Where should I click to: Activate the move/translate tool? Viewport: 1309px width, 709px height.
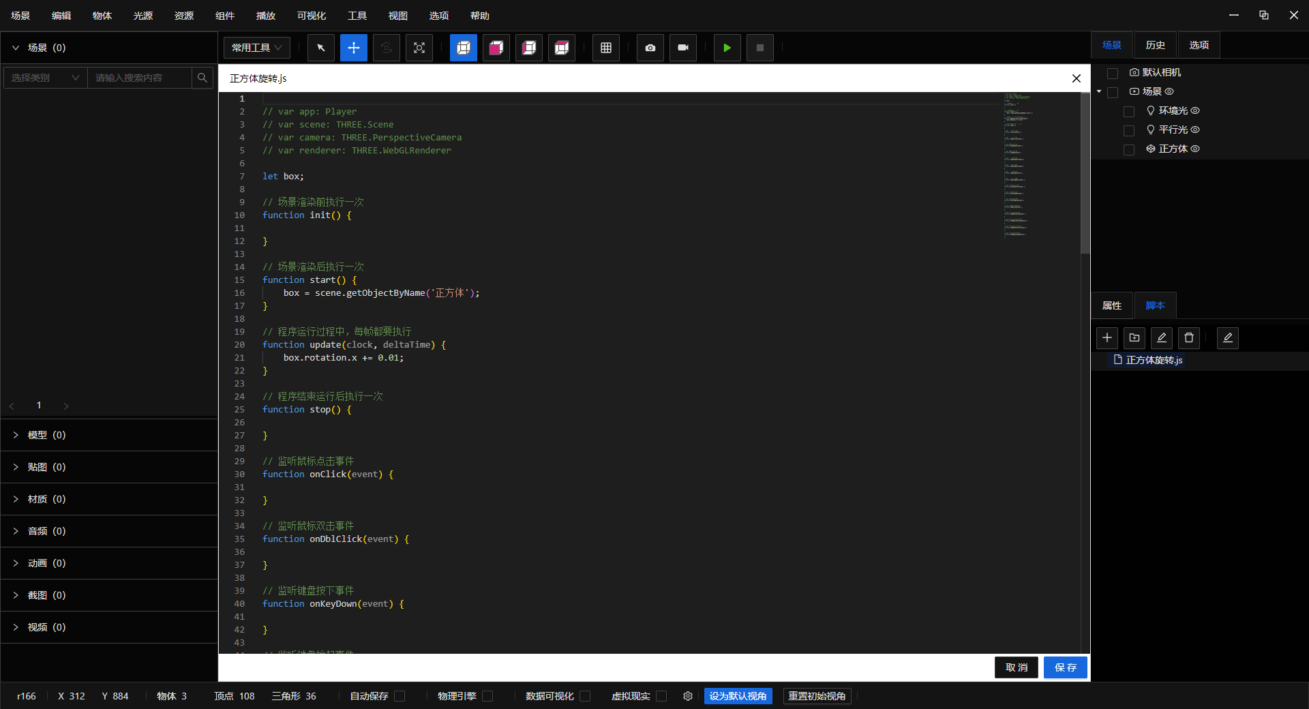[x=354, y=48]
